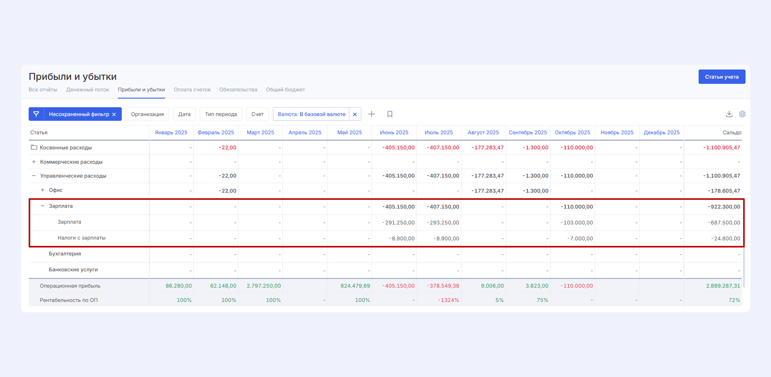This screenshot has height=377, width=771.
Task: Save filter using the bookmark icon
Action: (x=390, y=114)
